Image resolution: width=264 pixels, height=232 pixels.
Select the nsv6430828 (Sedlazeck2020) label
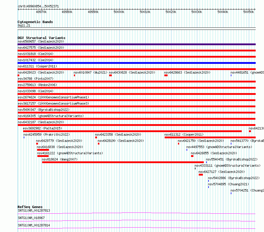tap(132, 72)
